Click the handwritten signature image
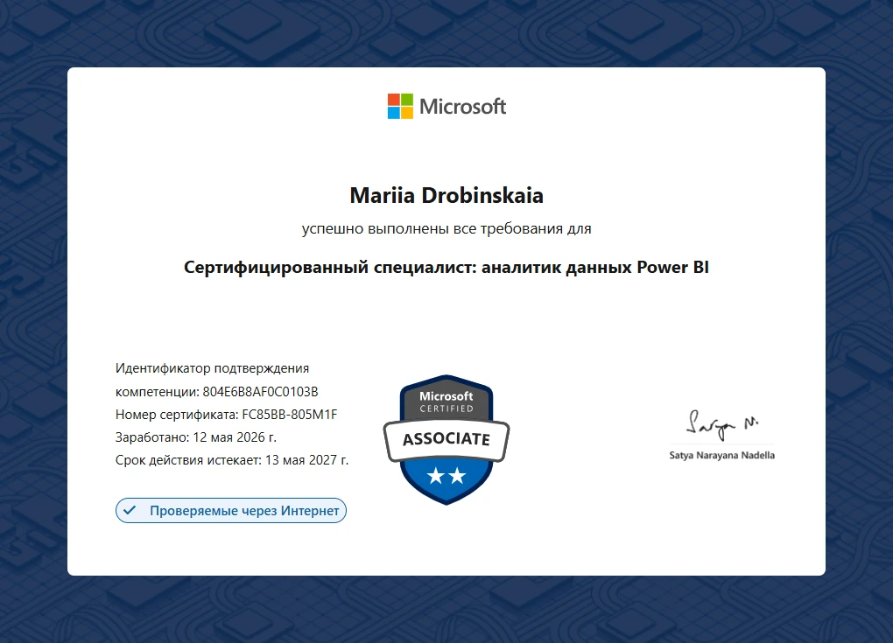The height and width of the screenshot is (643, 893). click(722, 424)
